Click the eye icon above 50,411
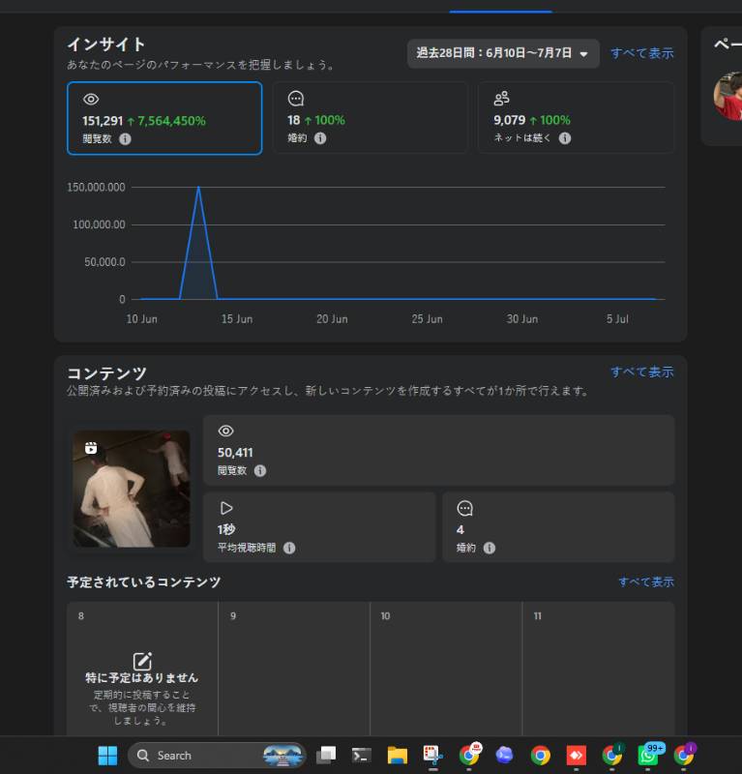742x774 pixels. coord(225,431)
